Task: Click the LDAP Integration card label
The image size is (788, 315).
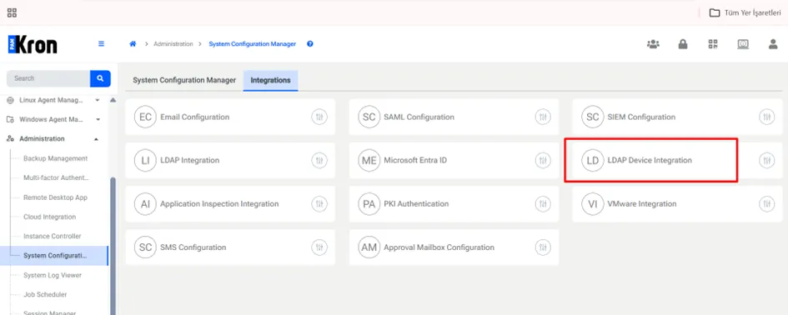Action: point(190,160)
